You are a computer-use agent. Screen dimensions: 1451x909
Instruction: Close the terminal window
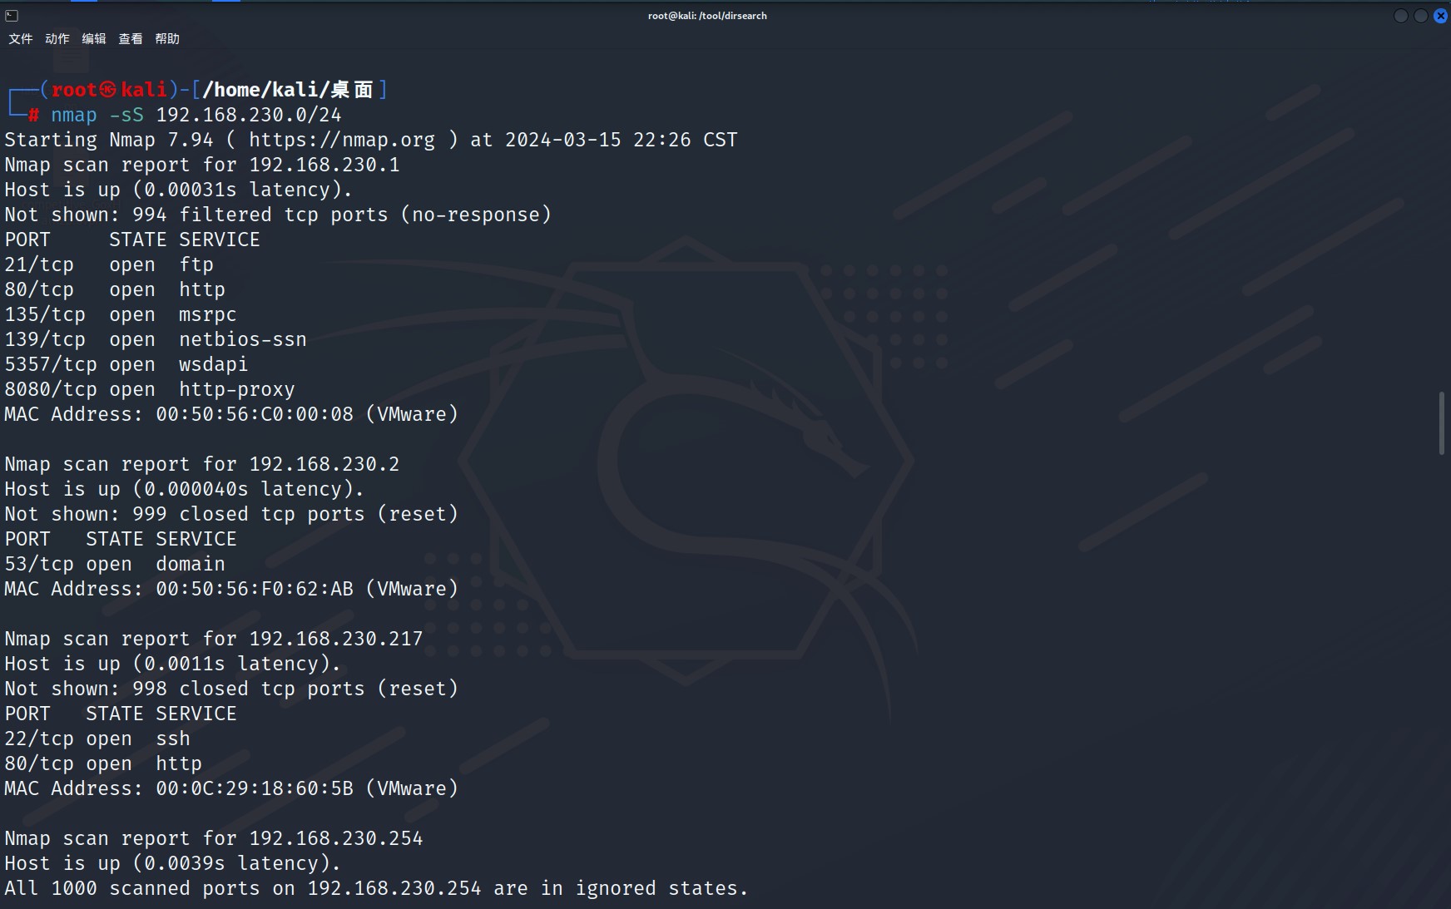[x=1441, y=16]
